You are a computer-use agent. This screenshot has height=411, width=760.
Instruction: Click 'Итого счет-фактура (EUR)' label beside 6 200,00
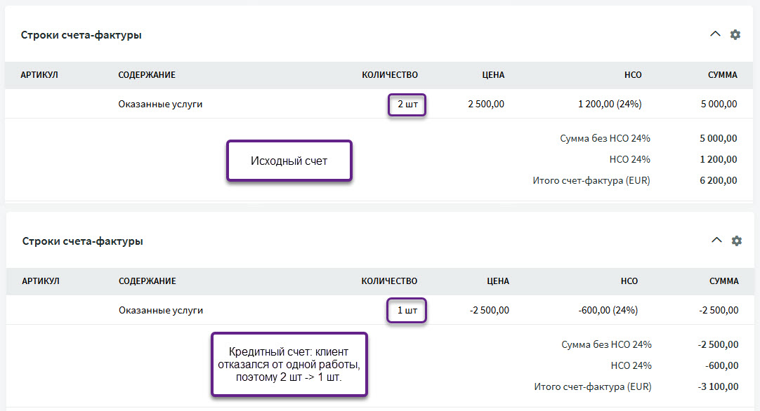pos(591,180)
